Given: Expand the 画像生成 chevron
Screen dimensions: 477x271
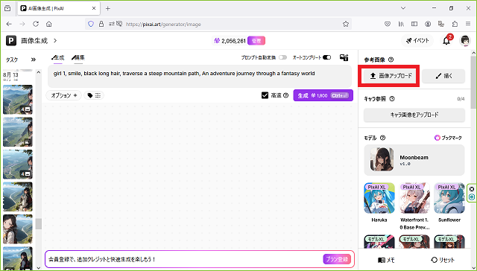Looking at the screenshot, I should [x=55, y=40].
